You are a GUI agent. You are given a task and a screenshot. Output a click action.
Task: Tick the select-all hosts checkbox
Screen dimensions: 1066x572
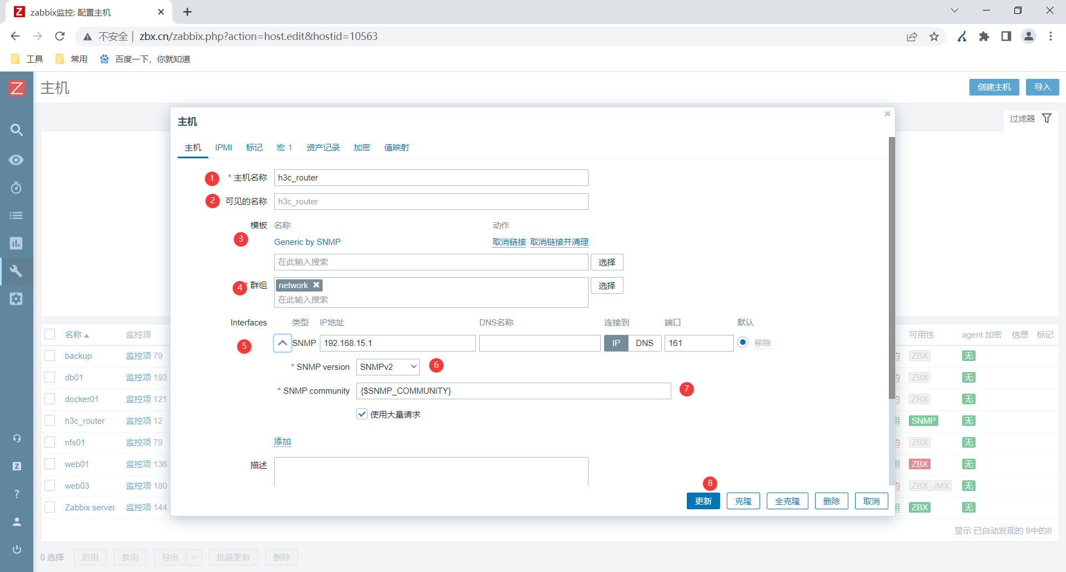50,334
